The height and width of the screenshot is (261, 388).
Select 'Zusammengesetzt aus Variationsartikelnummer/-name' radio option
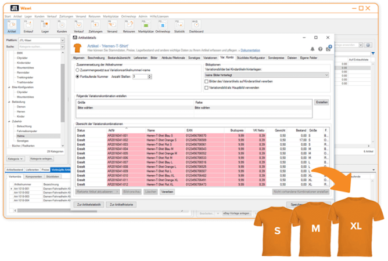coord(77,70)
